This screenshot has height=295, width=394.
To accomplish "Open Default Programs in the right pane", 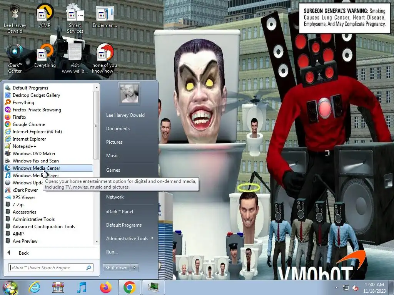I will [x=124, y=225].
